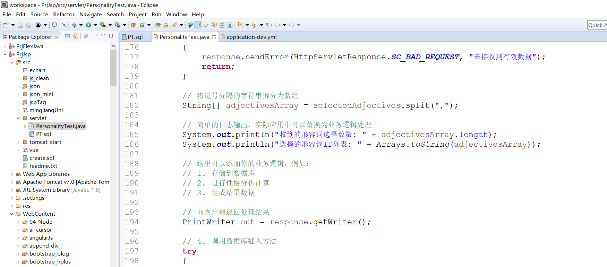Viewport: 607px width, 267px height.
Task: Toggle Mark Occurrences highlighter icon
Action: click(198, 25)
